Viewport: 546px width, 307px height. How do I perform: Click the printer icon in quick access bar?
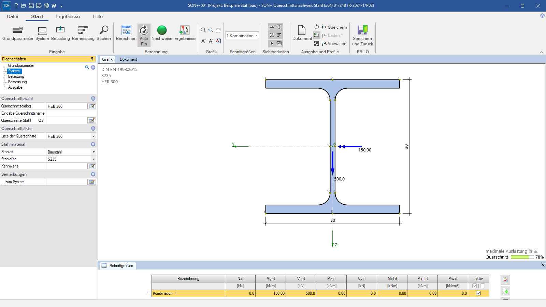click(46, 6)
